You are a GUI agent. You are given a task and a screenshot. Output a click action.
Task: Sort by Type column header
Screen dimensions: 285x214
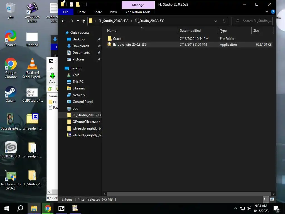pyautogui.click(x=234, y=31)
